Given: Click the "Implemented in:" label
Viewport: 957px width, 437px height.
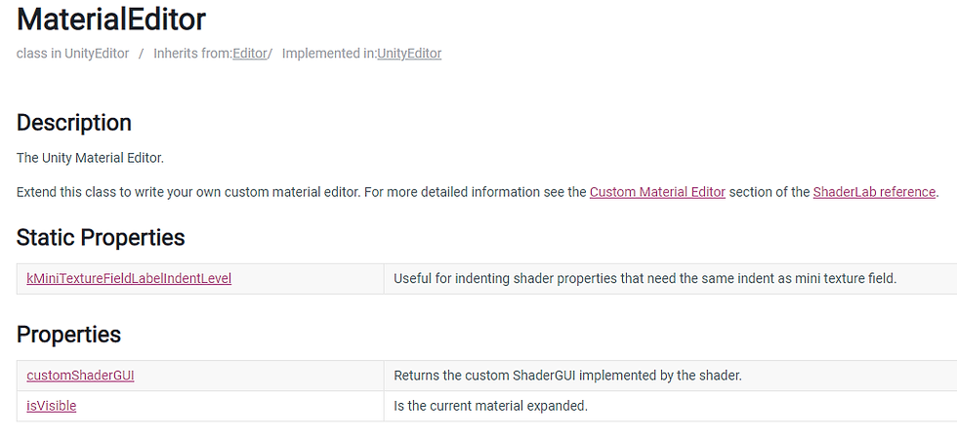Looking at the screenshot, I should [x=330, y=54].
